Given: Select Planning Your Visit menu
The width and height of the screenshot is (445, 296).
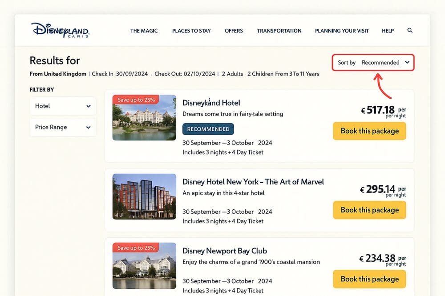Looking at the screenshot, I should (342, 31).
